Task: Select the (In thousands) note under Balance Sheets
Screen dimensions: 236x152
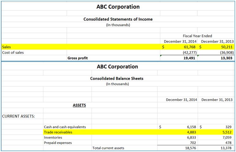Action: point(118,84)
